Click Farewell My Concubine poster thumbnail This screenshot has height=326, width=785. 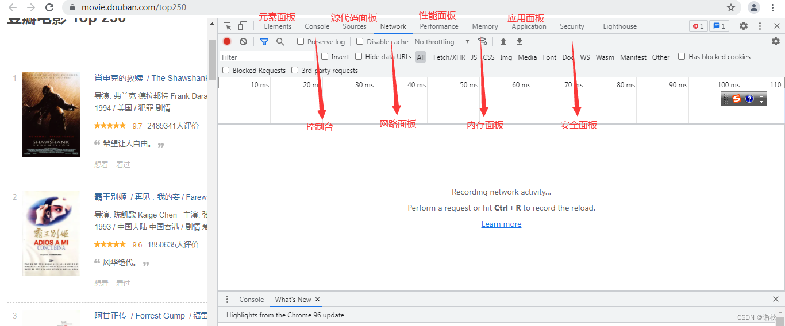[51, 234]
